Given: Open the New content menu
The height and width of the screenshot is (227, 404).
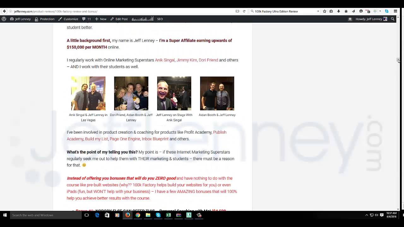Looking at the screenshot, I should tap(101, 19).
